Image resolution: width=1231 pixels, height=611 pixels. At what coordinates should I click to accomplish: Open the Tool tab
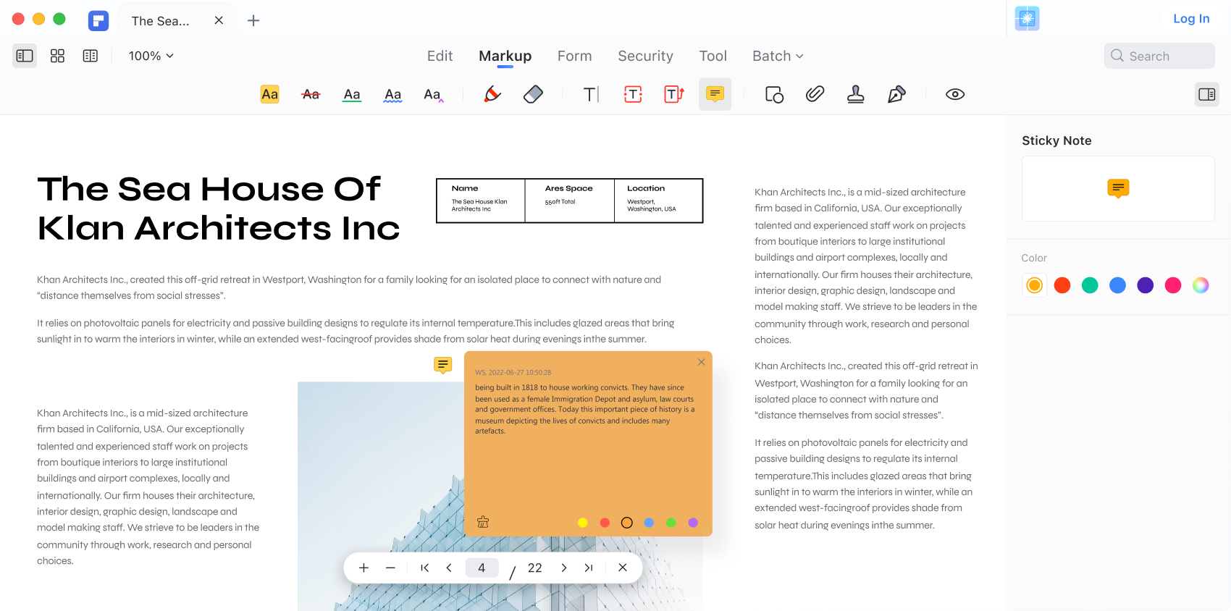tap(713, 56)
